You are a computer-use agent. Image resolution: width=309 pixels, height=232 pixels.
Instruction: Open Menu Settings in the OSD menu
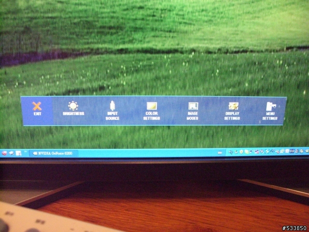[270, 111]
